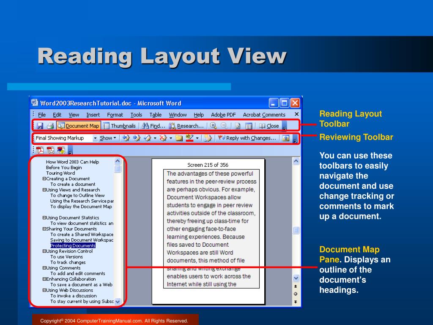Collapse Using Views and Research heading

click(44, 190)
